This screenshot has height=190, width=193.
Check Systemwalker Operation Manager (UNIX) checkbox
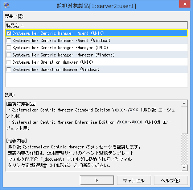click(x=9, y=62)
